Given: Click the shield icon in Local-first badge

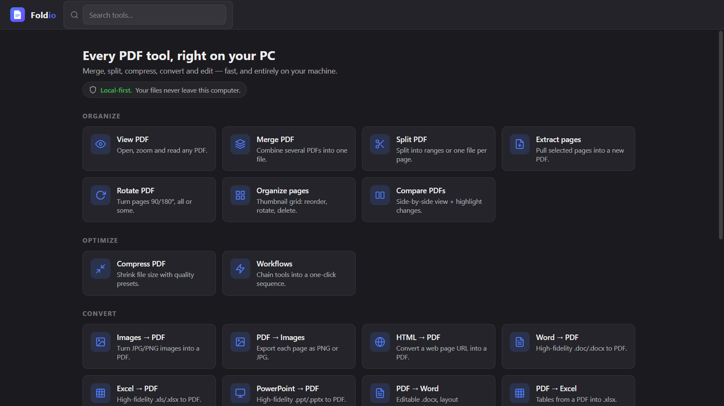Looking at the screenshot, I should pyautogui.click(x=93, y=90).
